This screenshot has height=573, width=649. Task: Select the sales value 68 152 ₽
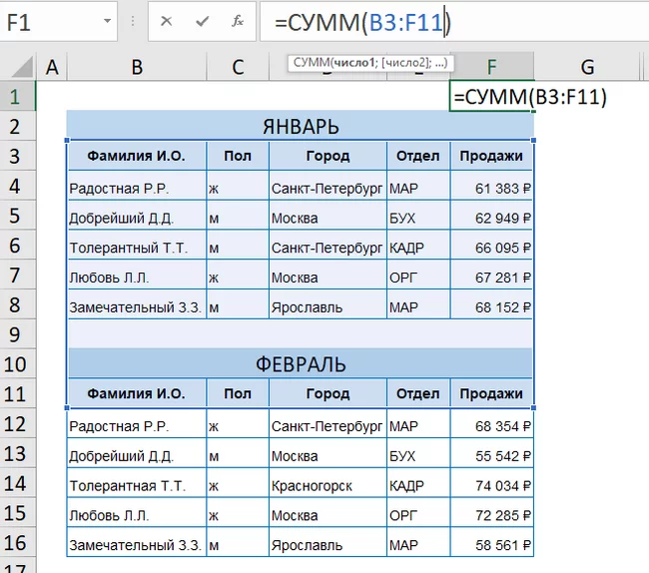[491, 304]
